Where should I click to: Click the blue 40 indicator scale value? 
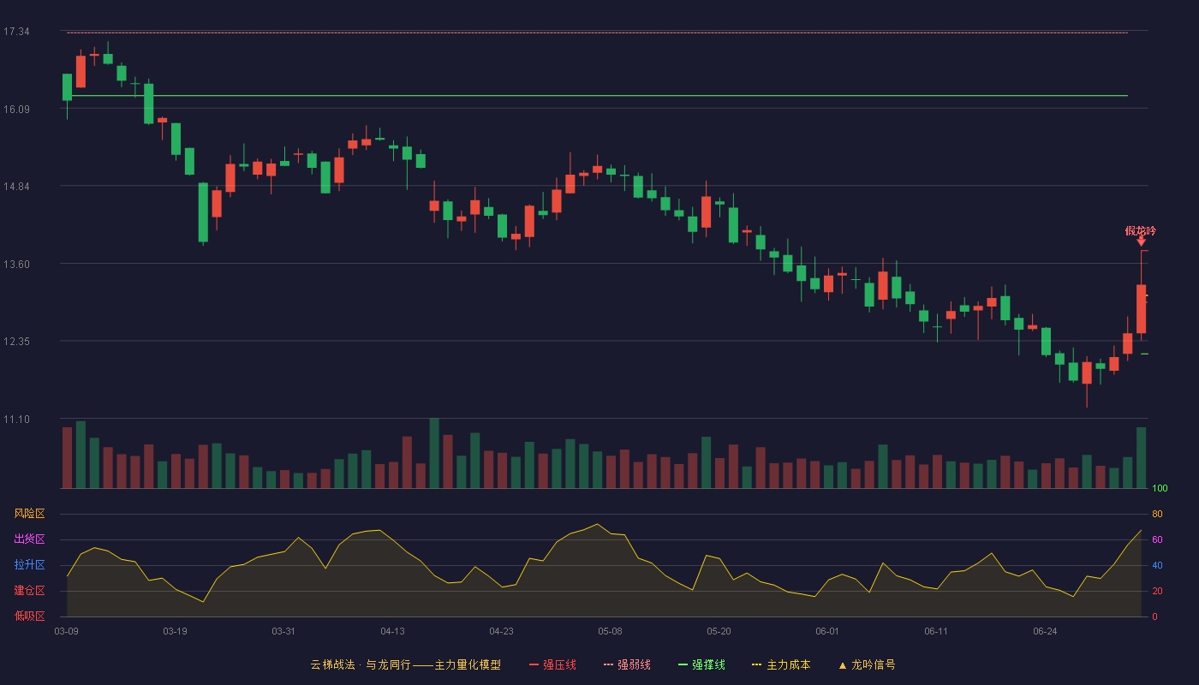point(1157,565)
